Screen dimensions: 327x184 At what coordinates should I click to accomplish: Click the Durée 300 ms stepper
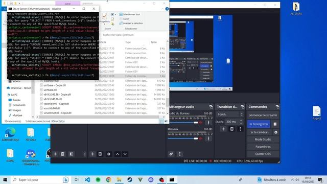[x=241, y=122]
